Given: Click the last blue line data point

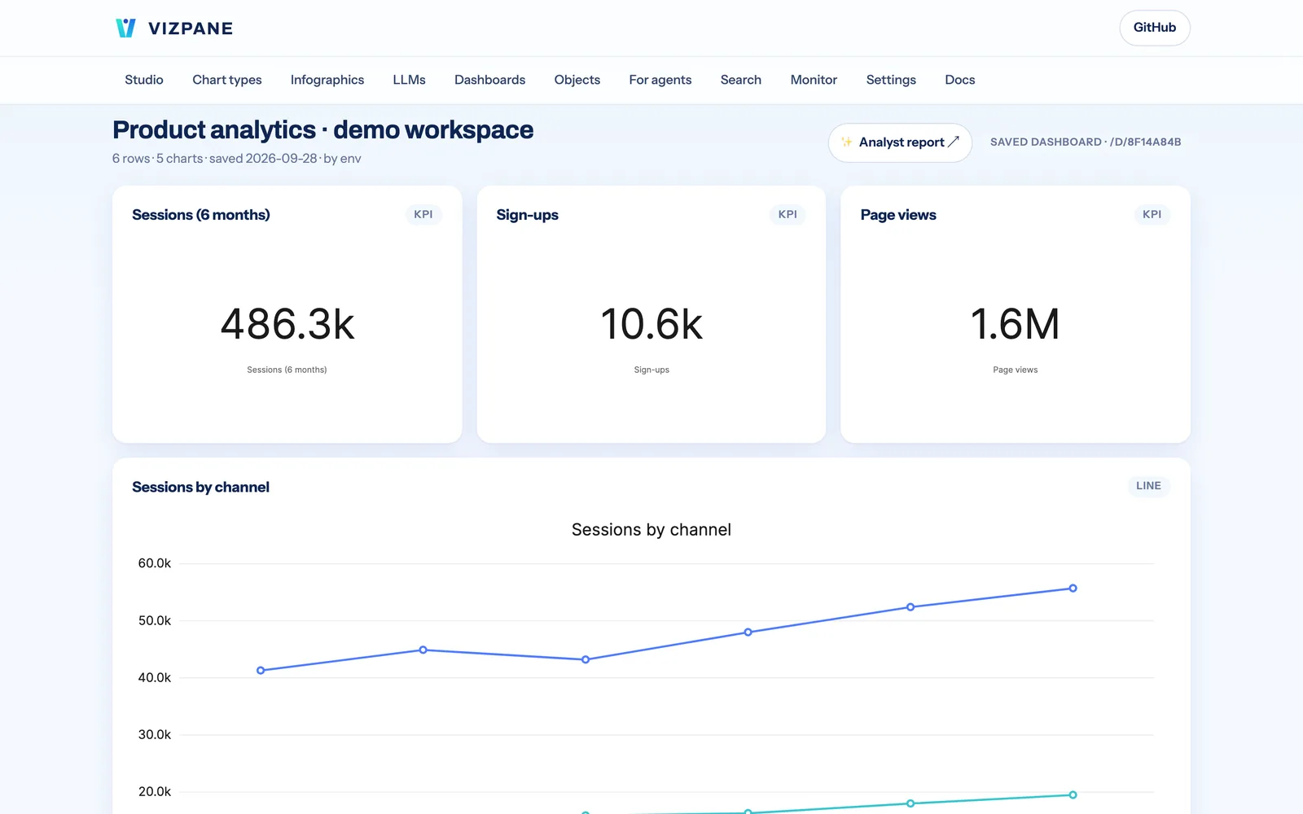Looking at the screenshot, I should pos(1073,589).
